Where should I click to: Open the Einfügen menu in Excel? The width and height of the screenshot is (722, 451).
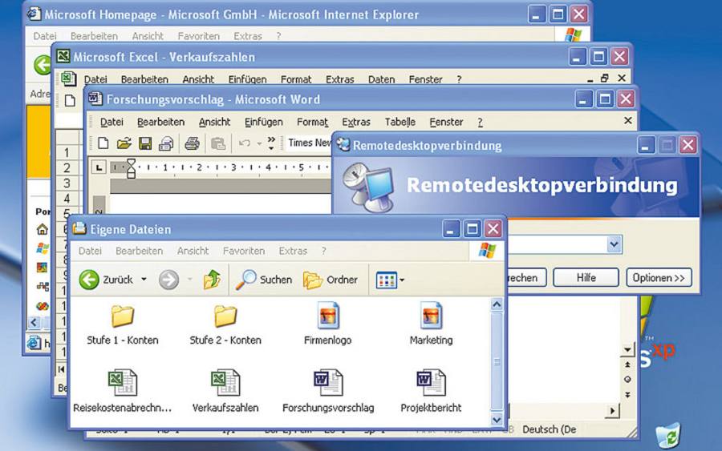click(247, 79)
